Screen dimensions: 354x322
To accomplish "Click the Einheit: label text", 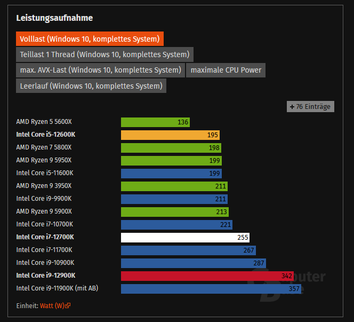I will tap(27, 306).
